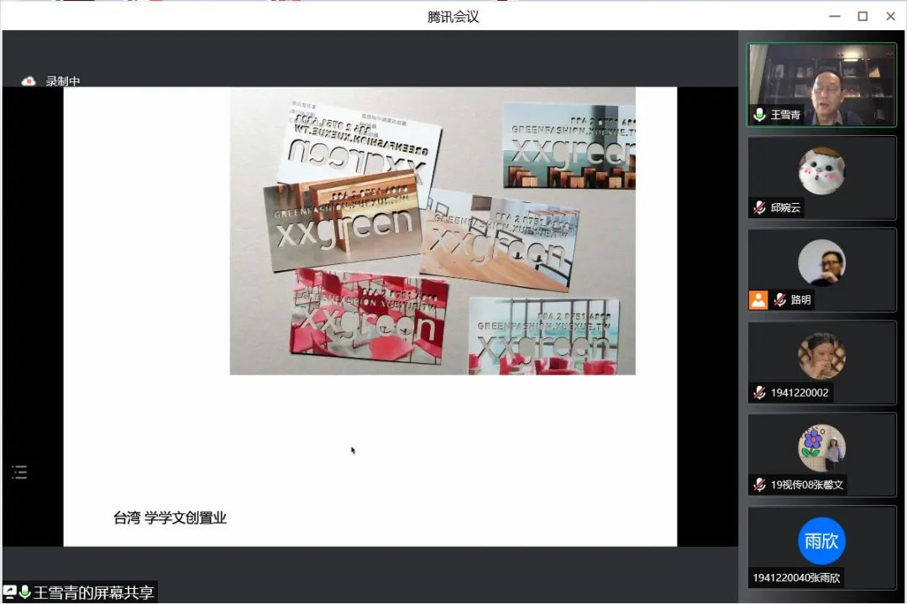Click muted mic icon beside 路明
Screen dimensions: 907x604
779,299
